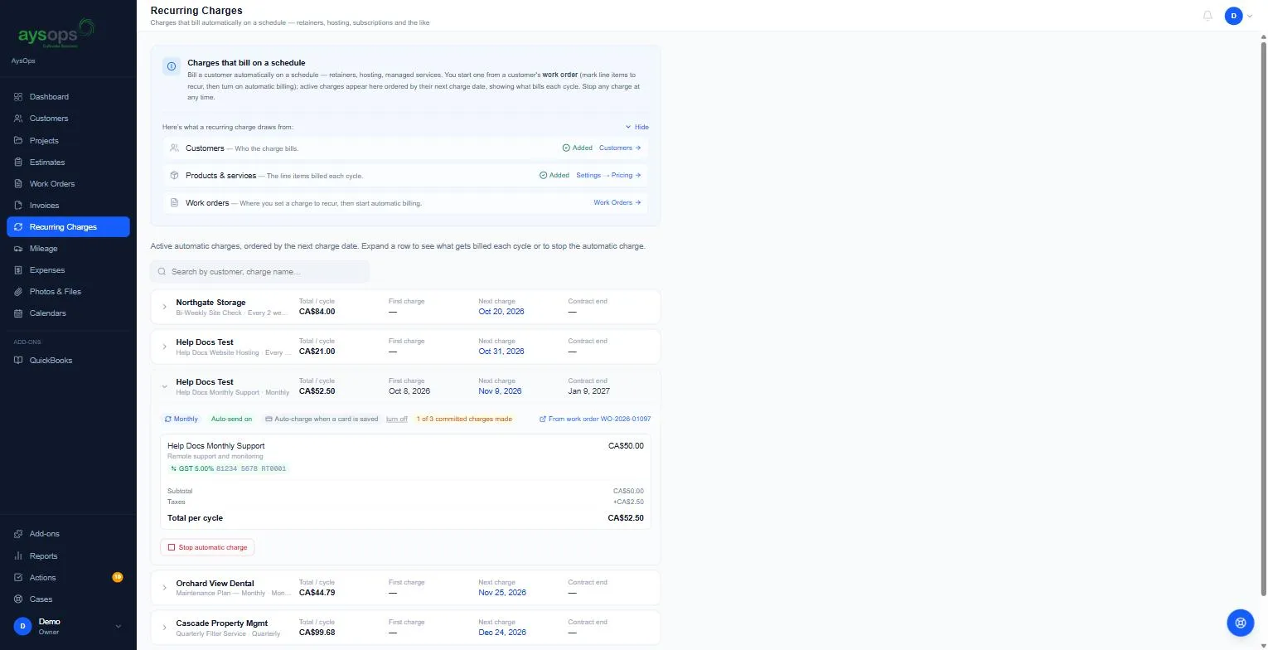This screenshot has width=1268, height=650.
Task: Click the Mileage car icon in sidebar
Action: click(18, 249)
